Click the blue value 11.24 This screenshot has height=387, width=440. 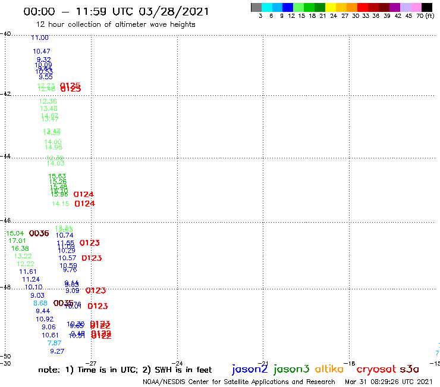click(31, 279)
